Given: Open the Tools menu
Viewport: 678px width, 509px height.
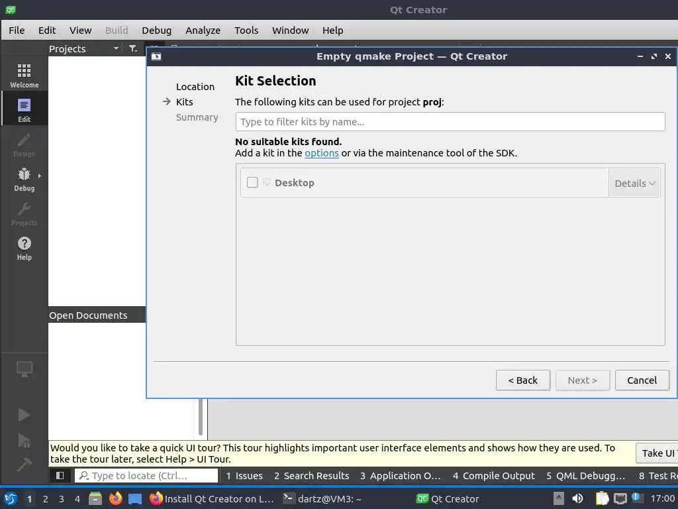Looking at the screenshot, I should click(x=246, y=30).
